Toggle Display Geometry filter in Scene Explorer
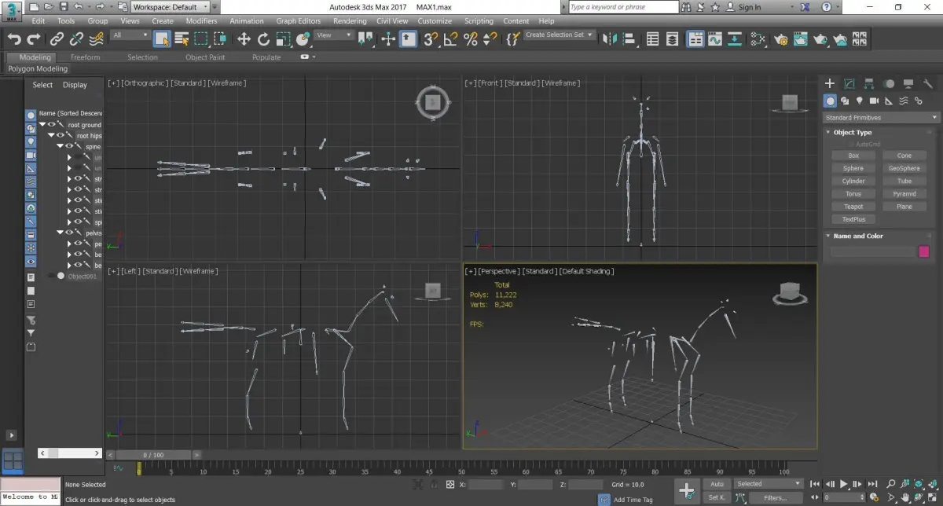 pyautogui.click(x=31, y=115)
